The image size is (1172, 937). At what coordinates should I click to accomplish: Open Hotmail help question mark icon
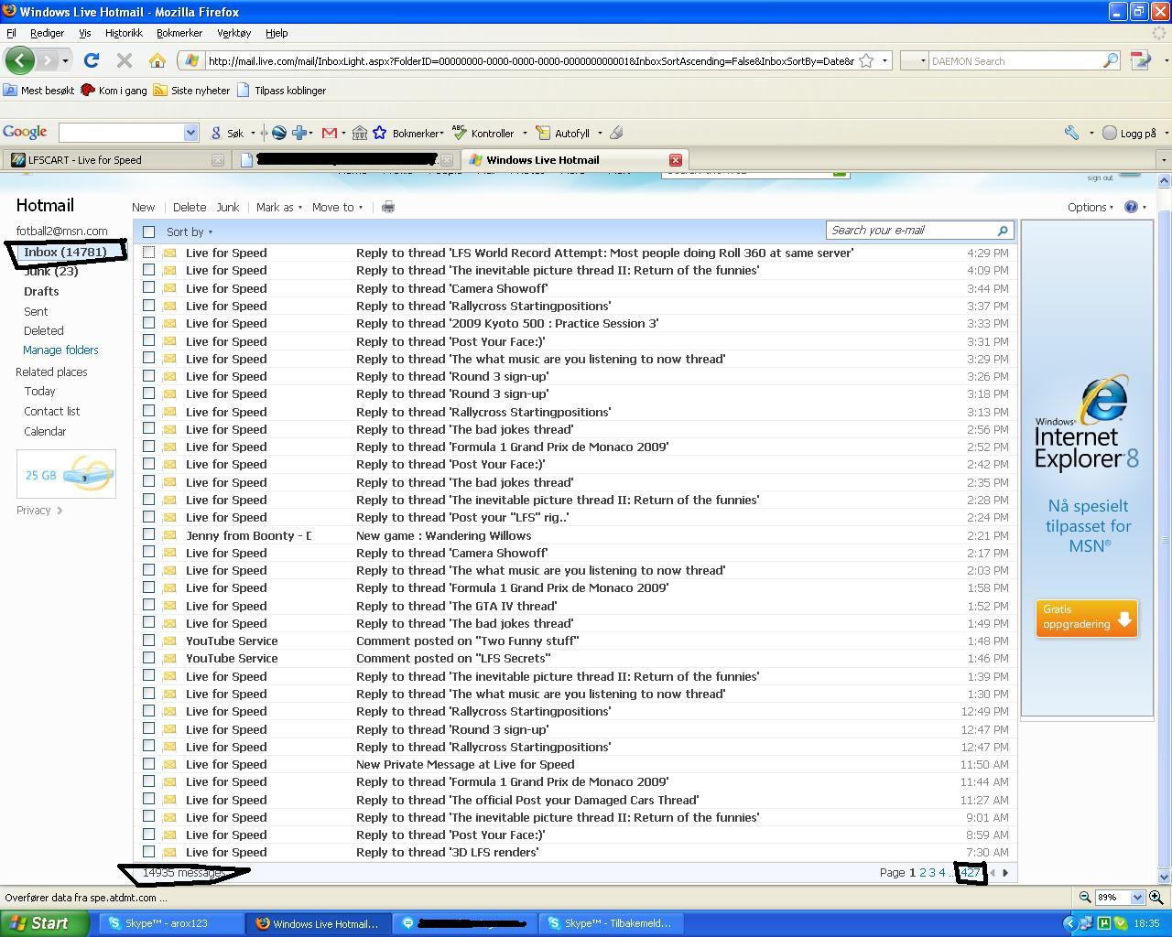[x=1131, y=207]
